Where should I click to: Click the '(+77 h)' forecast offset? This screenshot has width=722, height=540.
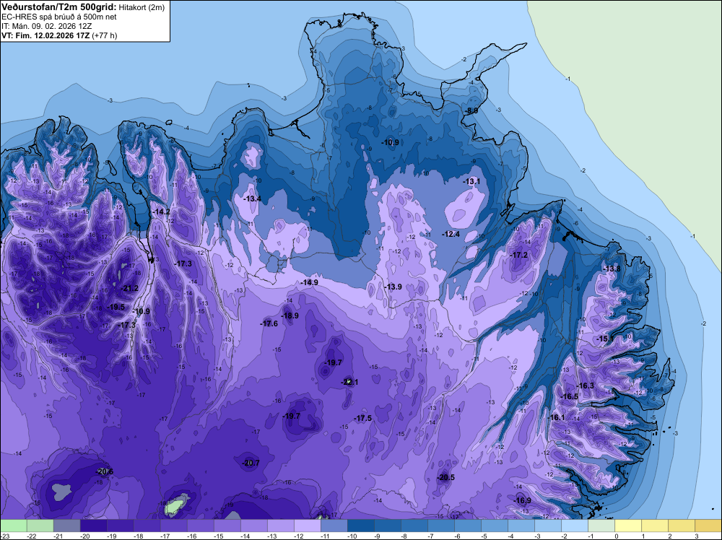[x=105, y=35]
